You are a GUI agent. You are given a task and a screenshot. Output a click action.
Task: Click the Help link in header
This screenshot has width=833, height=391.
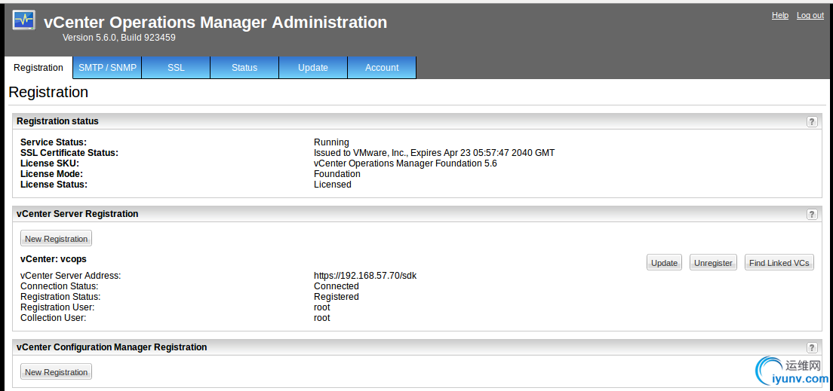(780, 15)
